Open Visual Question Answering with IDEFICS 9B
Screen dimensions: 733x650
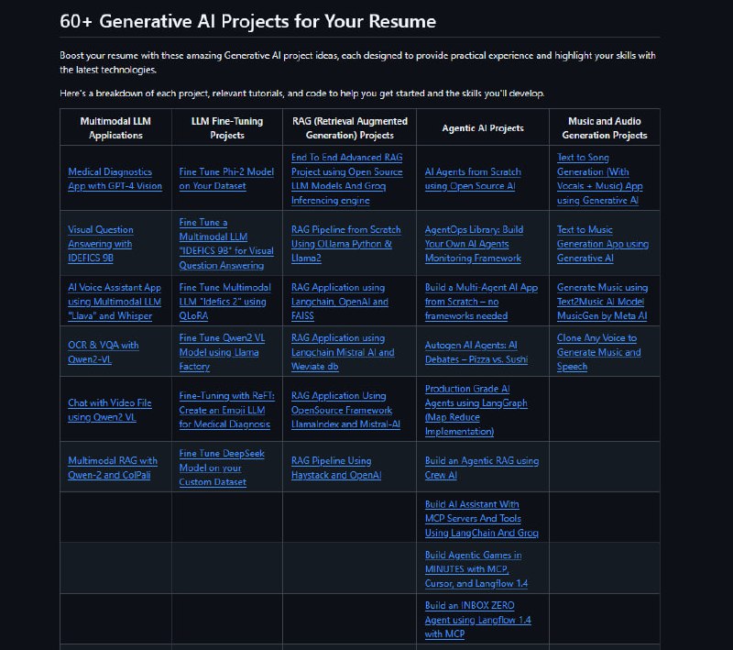[x=101, y=244]
